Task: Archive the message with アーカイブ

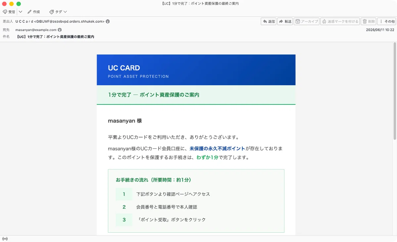Action: [306, 21]
